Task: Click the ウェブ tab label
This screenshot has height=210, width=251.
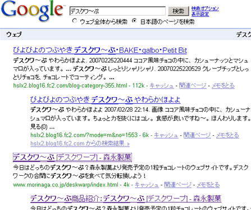Action: (x=14, y=34)
